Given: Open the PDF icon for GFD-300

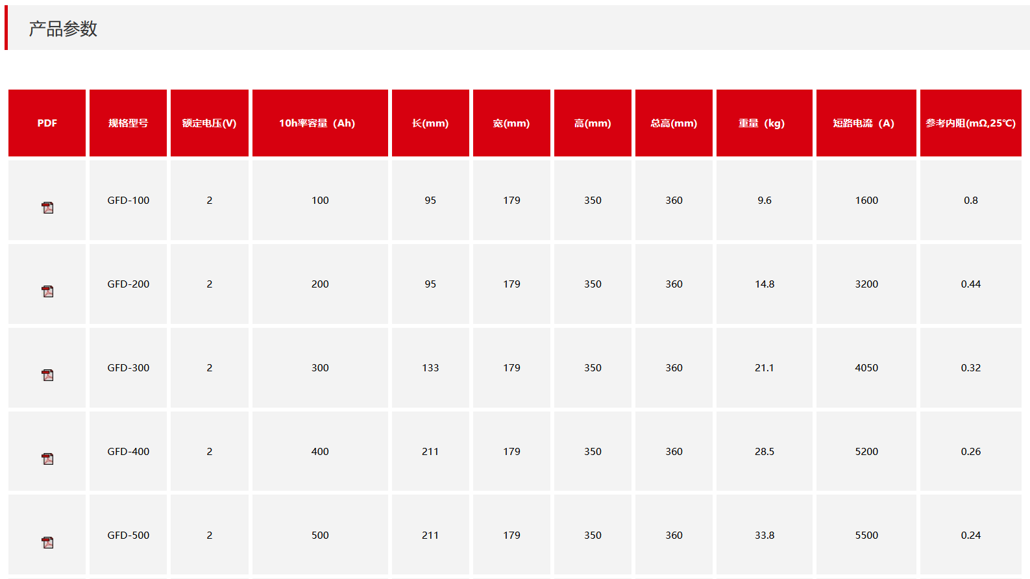Looking at the screenshot, I should (47, 375).
